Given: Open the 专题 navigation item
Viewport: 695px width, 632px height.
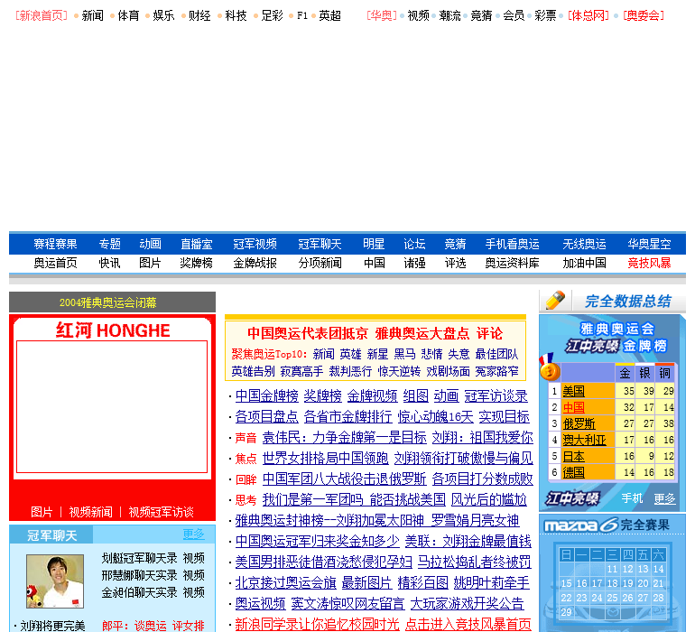Looking at the screenshot, I should (109, 244).
